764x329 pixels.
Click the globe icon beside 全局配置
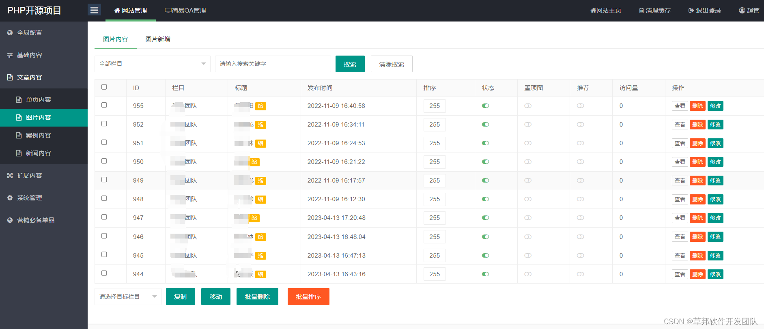pyautogui.click(x=10, y=33)
